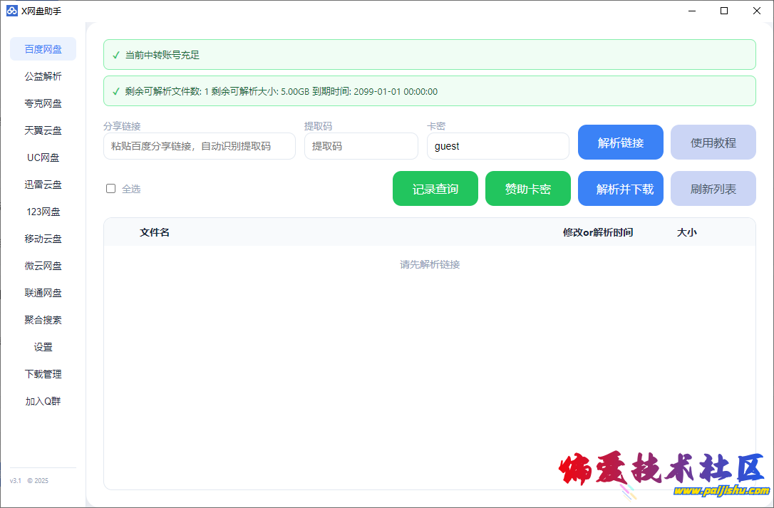Click 解析并下载
Image resolution: width=774 pixels, height=508 pixels.
click(620, 188)
